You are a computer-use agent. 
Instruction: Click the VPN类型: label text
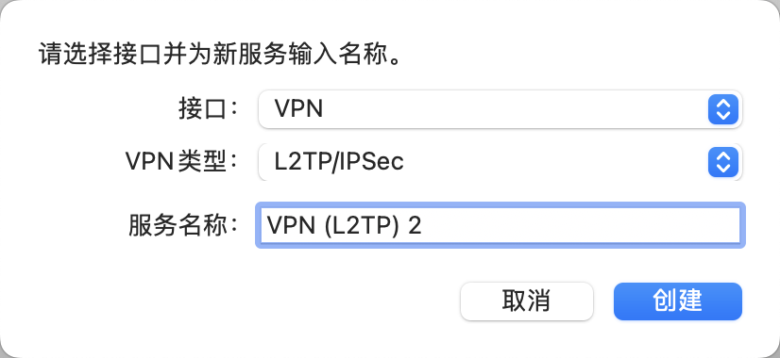182,162
